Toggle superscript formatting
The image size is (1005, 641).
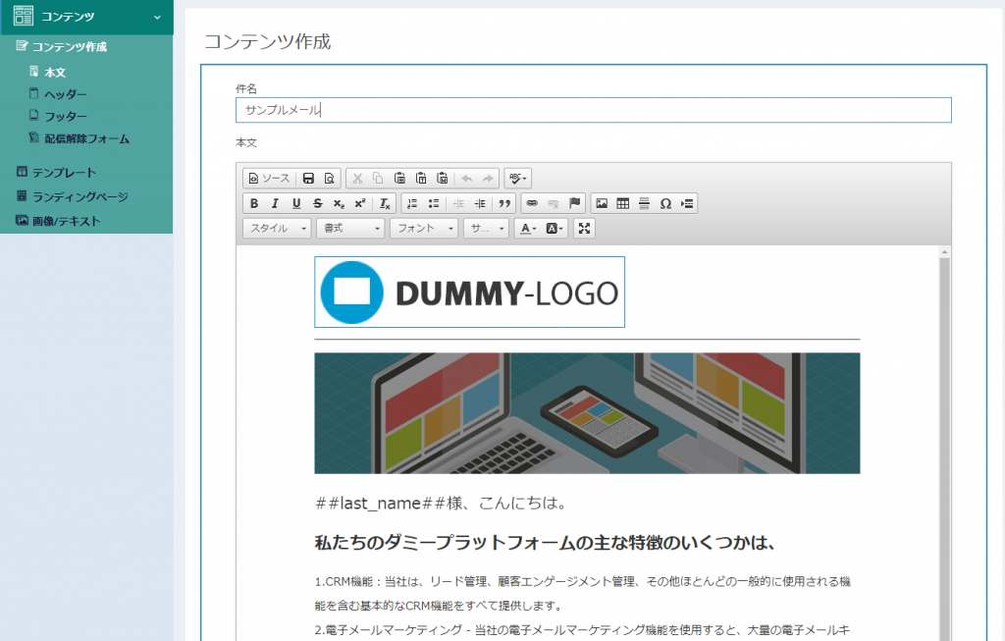pos(359,203)
